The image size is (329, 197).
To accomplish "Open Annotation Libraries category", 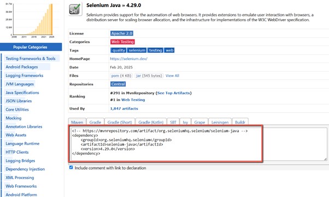I will [24, 126].
